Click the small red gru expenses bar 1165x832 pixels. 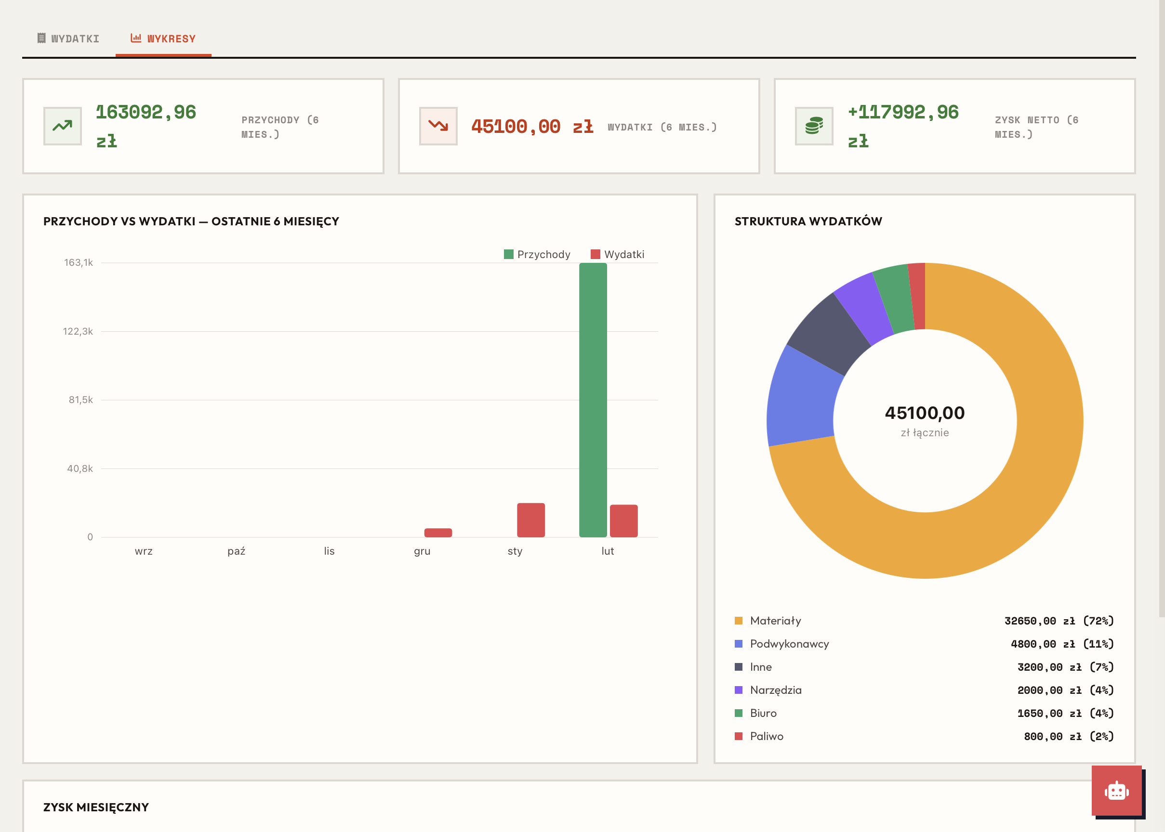click(x=437, y=533)
